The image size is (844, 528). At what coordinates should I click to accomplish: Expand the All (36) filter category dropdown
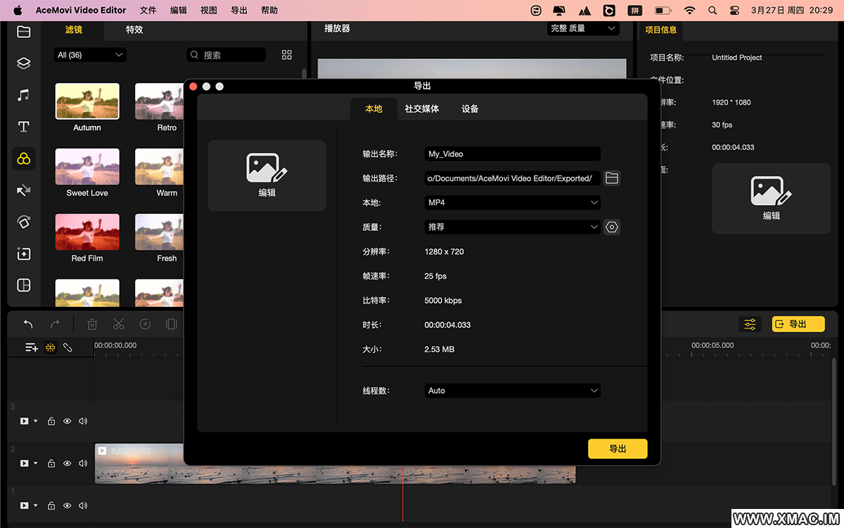coord(90,55)
